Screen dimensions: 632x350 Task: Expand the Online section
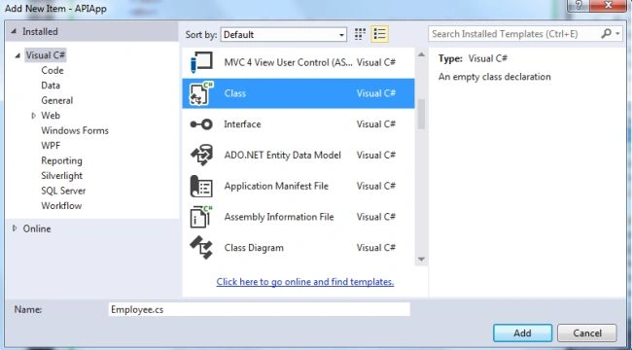15,228
